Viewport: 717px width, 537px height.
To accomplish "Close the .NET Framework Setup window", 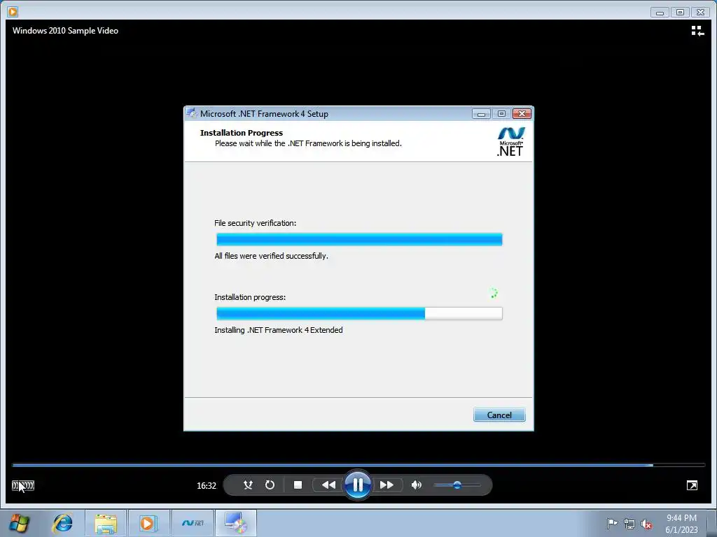I will [x=522, y=114].
